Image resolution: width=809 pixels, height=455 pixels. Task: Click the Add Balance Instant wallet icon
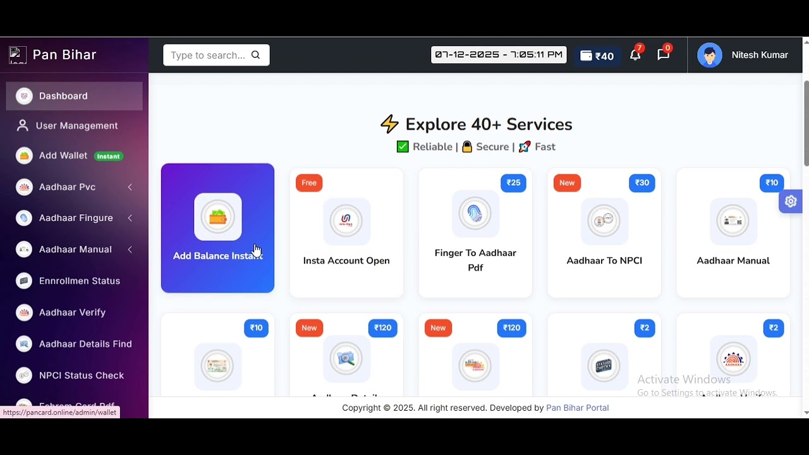218,217
